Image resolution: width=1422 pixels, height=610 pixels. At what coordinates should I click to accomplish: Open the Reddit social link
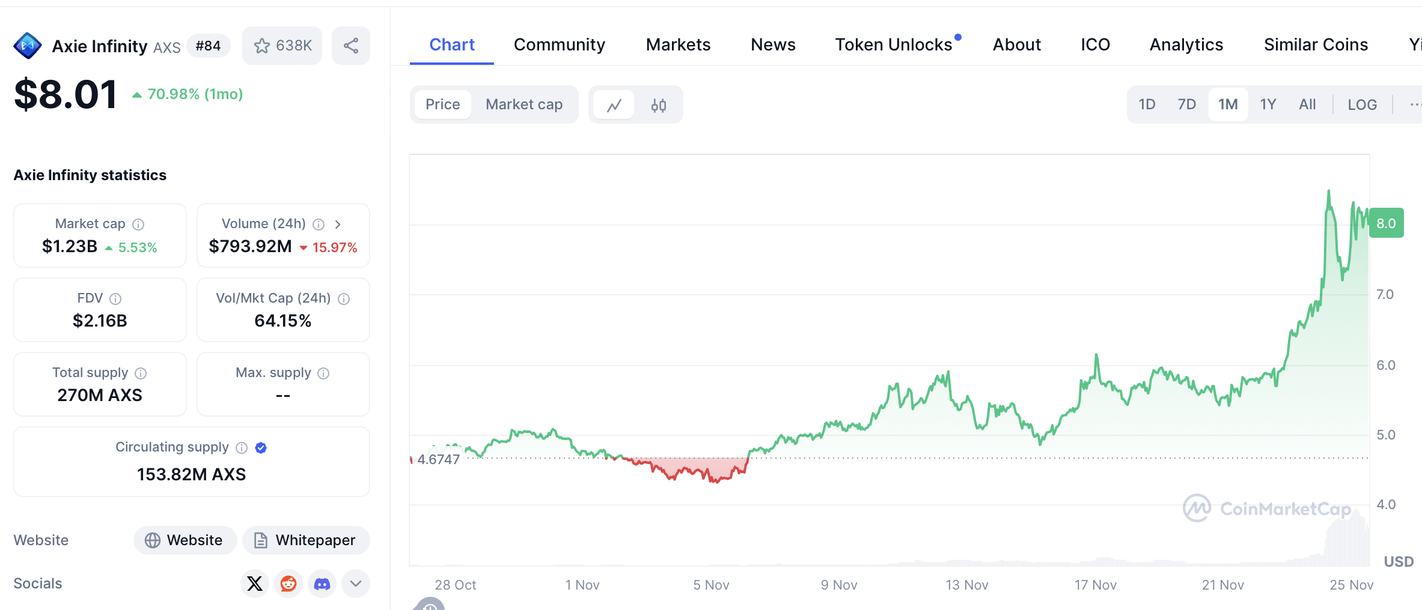(288, 584)
